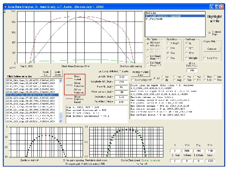
Task: Click the Scale Up button
Action: 46,73
